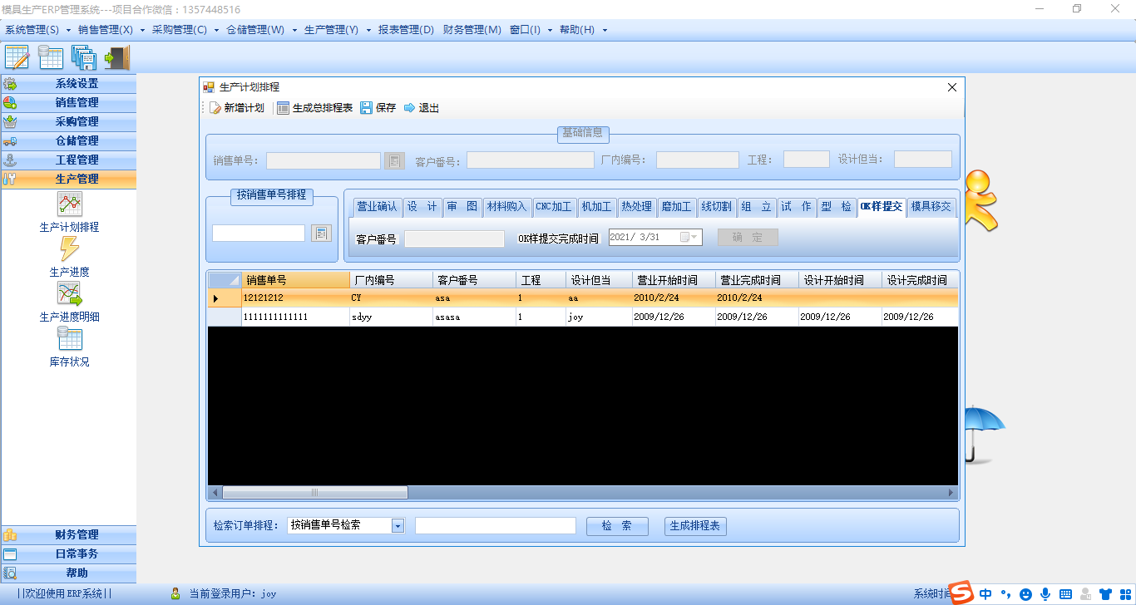Expand the 财务管理 sidebar section
The height and width of the screenshot is (605, 1136).
[x=69, y=534]
